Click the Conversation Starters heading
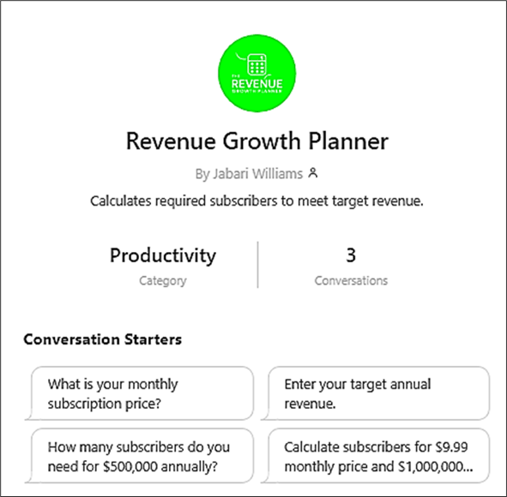 (103, 339)
